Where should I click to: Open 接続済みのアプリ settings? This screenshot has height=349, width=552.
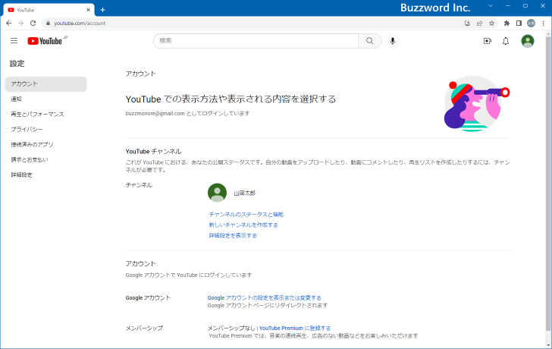tap(45, 145)
